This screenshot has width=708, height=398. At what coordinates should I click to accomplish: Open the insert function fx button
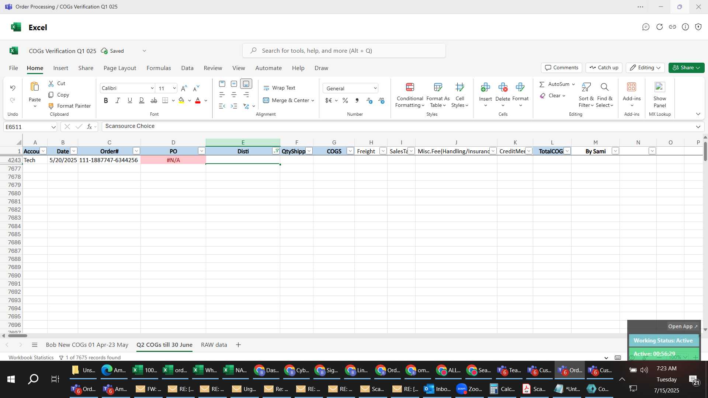click(89, 126)
